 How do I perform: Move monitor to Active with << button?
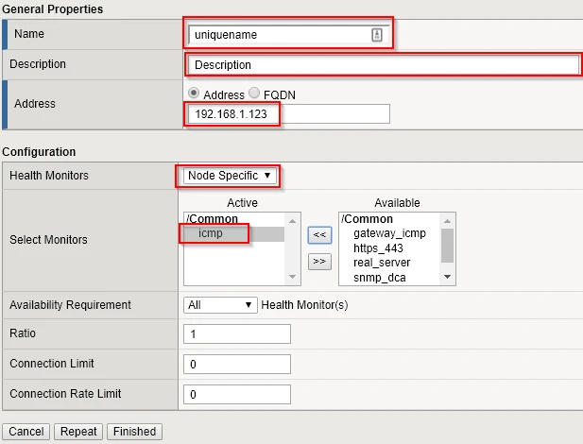click(319, 233)
